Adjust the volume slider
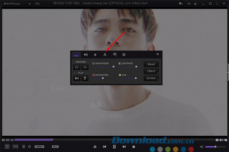This screenshot has height=152, width=229. [x=215, y=147]
